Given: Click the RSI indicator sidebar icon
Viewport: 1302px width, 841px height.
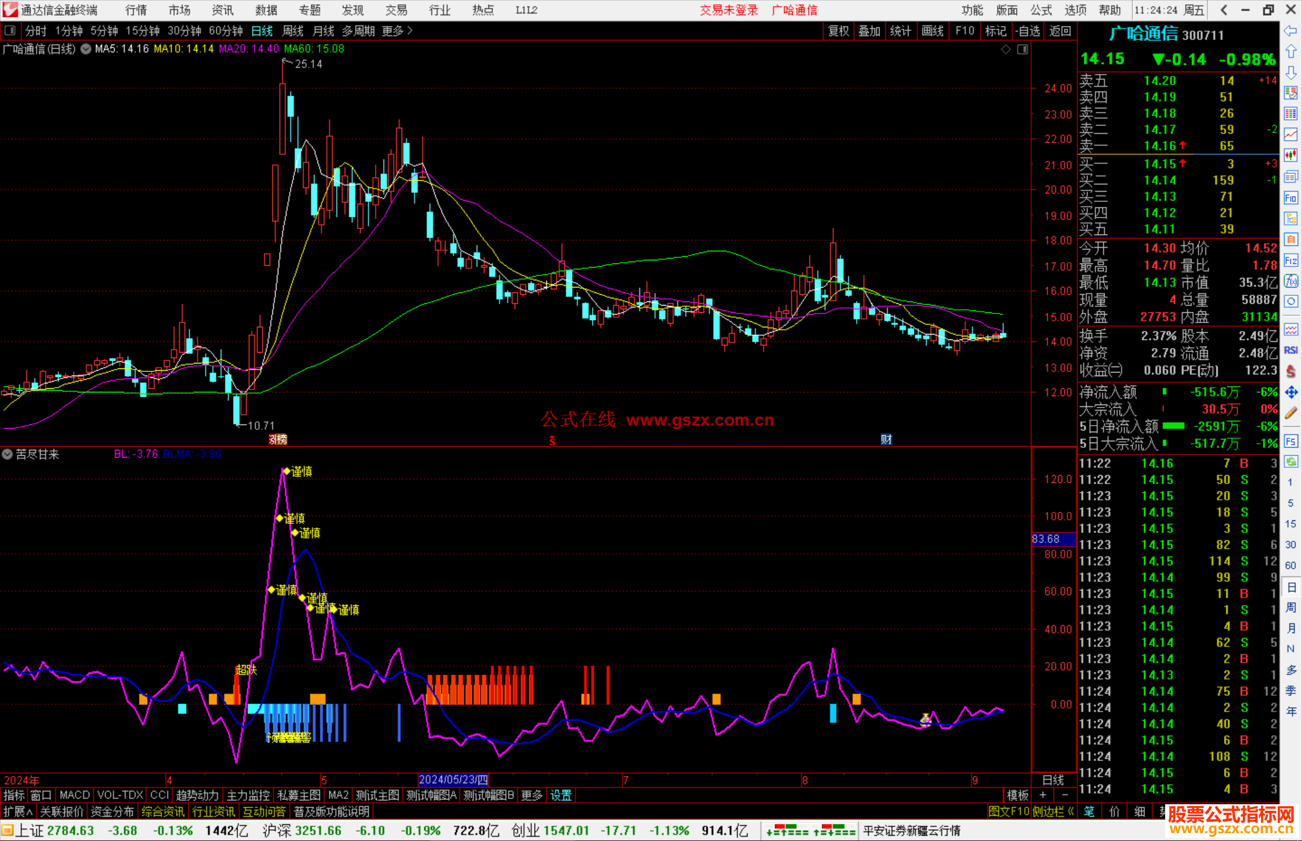Looking at the screenshot, I should point(1291,350).
